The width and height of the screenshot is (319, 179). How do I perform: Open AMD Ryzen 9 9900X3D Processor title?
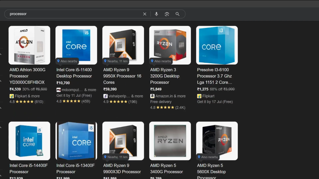[122, 169]
